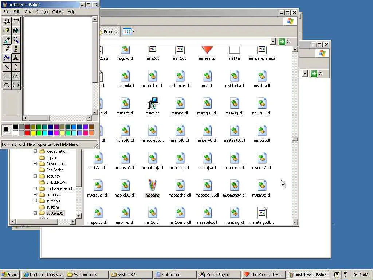The width and height of the screenshot is (373, 280).
Task: Open the address bar dropdown in system32 window
Action: [272, 42]
